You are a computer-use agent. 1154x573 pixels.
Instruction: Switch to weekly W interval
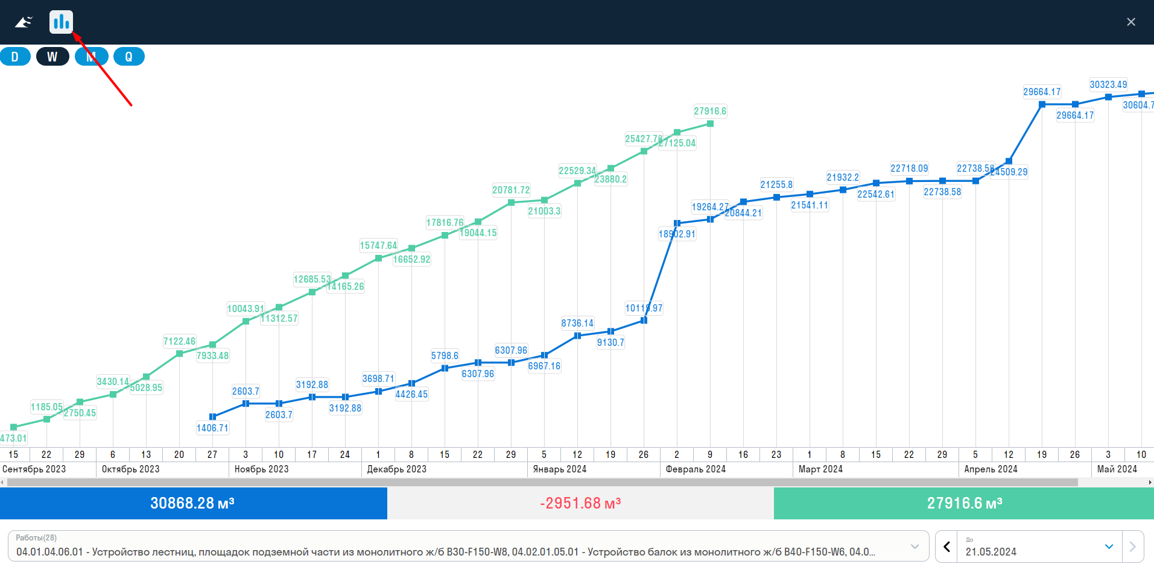click(52, 57)
